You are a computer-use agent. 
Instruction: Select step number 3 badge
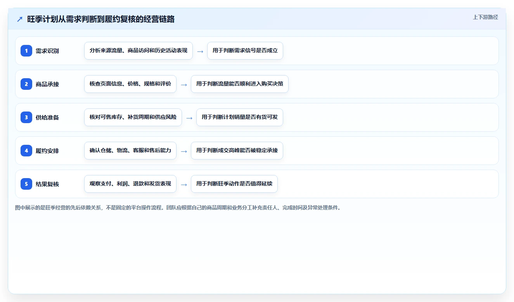coord(26,117)
